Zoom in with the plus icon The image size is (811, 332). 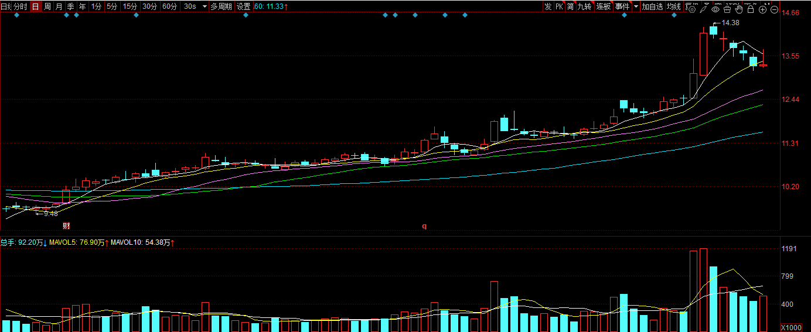(x=762, y=9)
